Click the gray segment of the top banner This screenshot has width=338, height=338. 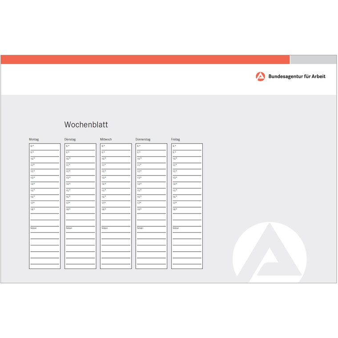[313, 60]
